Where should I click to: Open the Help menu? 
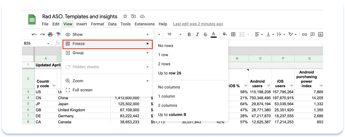163,24
